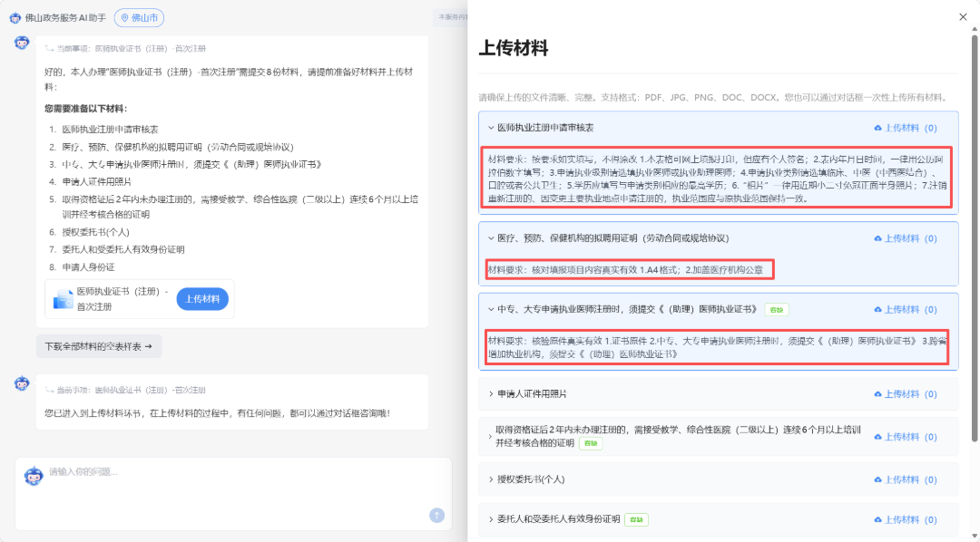Screen dimensions: 980x542
Task: Select the 佛山市 location pill
Action: (x=139, y=18)
